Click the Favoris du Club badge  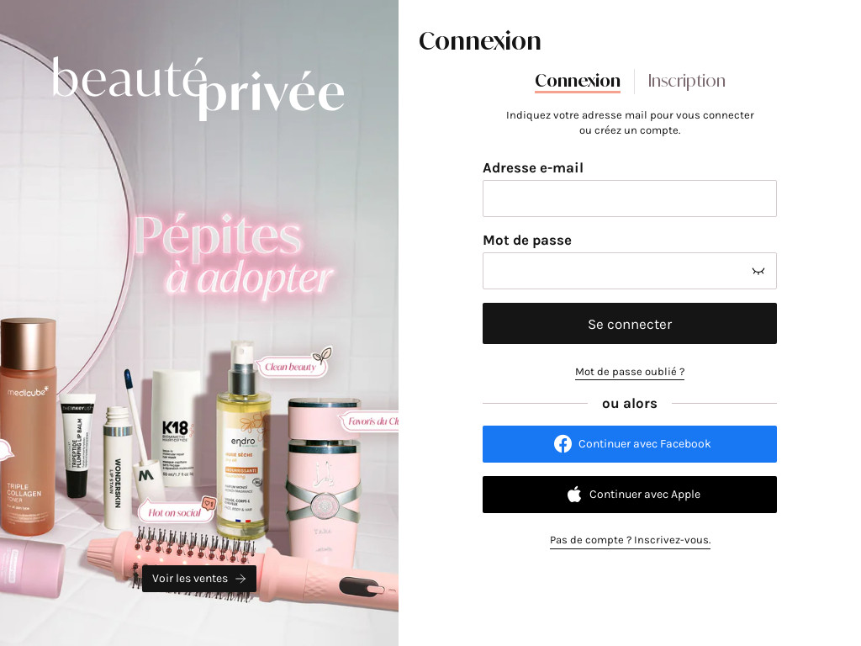[x=369, y=421]
